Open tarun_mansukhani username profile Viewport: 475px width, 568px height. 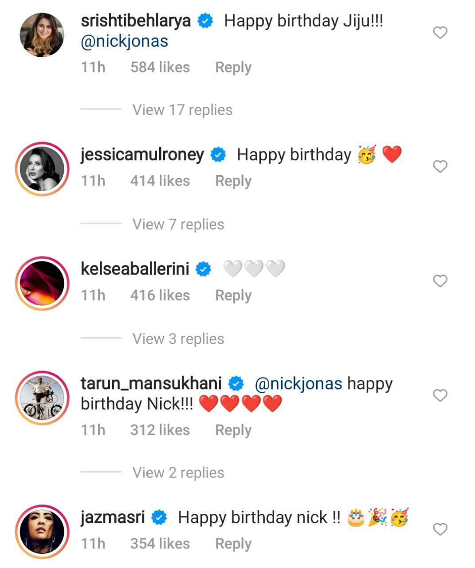(151, 383)
